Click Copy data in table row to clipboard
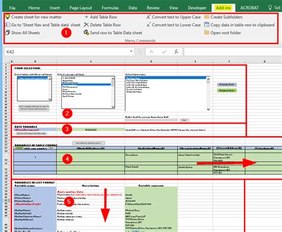Image resolution: width=282 pixels, height=232 pixels. pyautogui.click(x=239, y=25)
